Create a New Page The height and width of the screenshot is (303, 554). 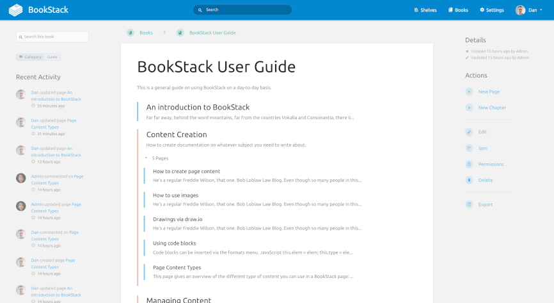point(489,92)
